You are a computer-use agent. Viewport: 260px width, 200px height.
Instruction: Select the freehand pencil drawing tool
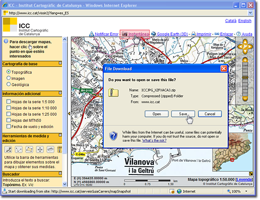pyautogui.click(x=8, y=149)
